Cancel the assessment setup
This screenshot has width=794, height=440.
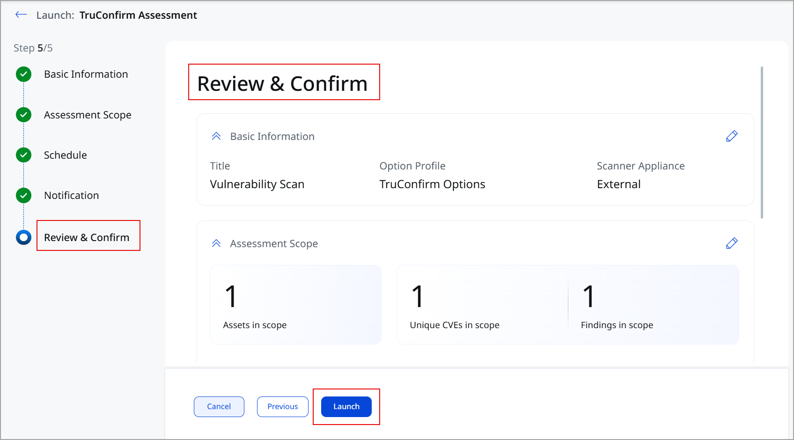(x=219, y=407)
